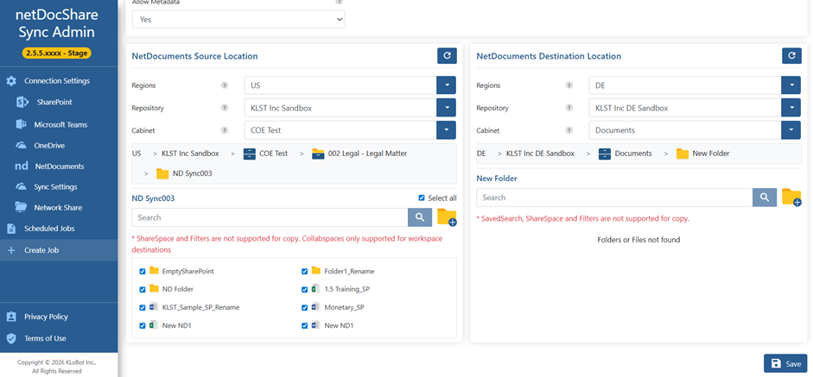Click the Documents cabinet breadcrumb icon in destination
Image resolution: width=813 pixels, height=377 pixels.
pos(605,154)
